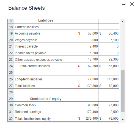Select the Stockholders' equity heading
The image size is (135, 134).
46,99
